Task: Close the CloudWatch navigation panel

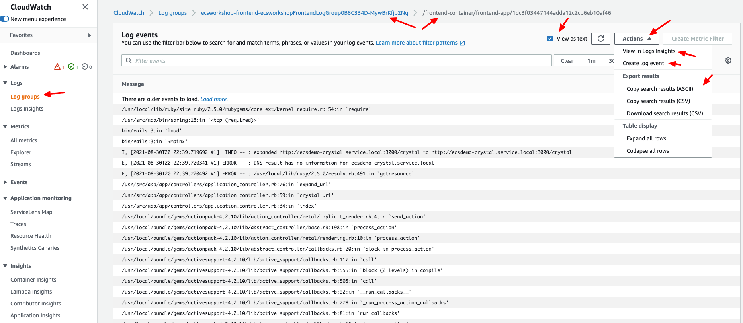Action: 85,7
